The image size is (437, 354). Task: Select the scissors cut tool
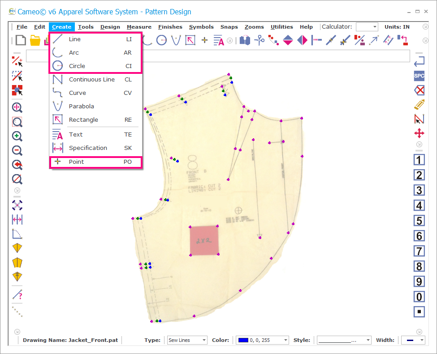point(260,40)
